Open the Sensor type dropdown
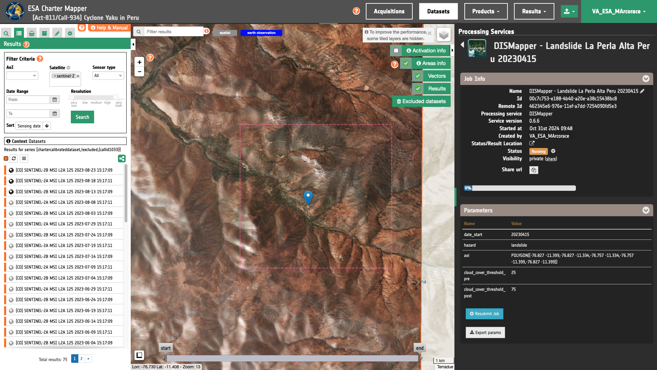Viewport: 657px width, 370px height. (108, 76)
